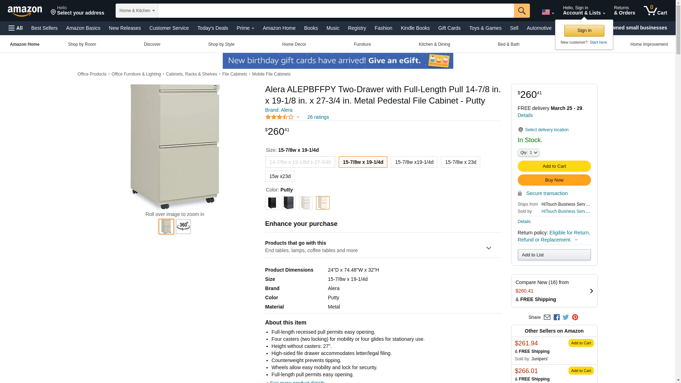The width and height of the screenshot is (681, 383).
Task: Share product on Pinterest icon
Action: pyautogui.click(x=575, y=317)
